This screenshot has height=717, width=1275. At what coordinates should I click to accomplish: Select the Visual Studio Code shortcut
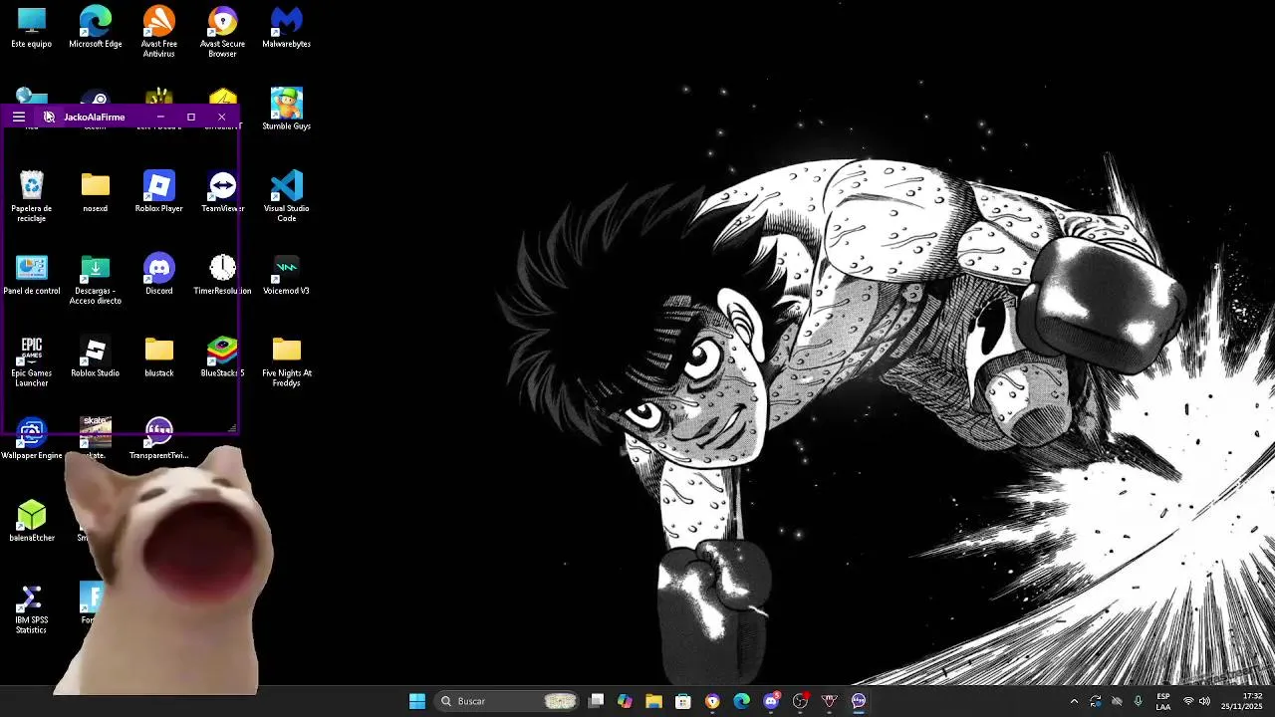pyautogui.click(x=287, y=196)
